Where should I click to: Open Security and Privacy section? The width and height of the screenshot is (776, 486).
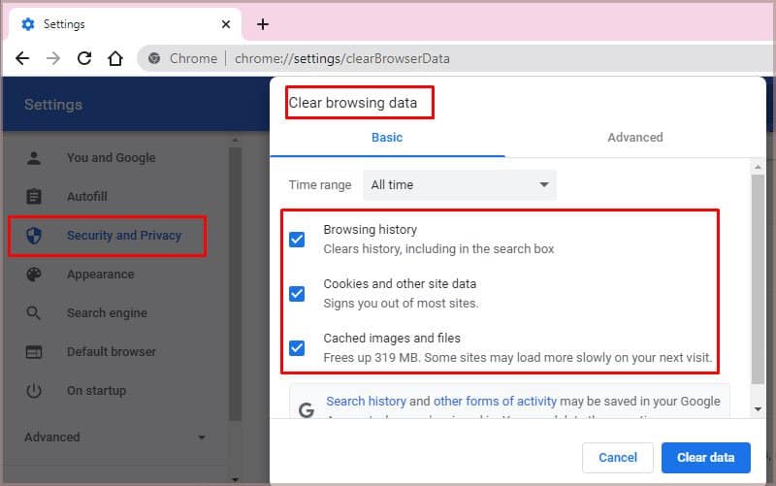pos(124,236)
